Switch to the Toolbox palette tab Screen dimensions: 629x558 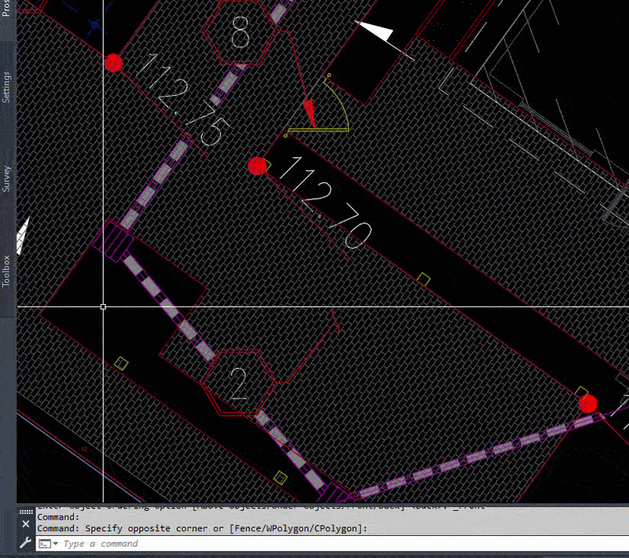[x=6, y=271]
